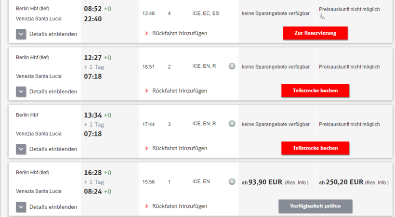
Task: Open Zur Reservierung for the 08:52 train
Action: coord(315,33)
